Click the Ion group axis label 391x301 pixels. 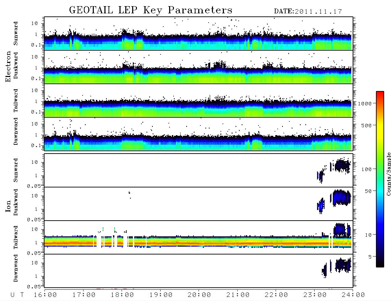click(8, 206)
